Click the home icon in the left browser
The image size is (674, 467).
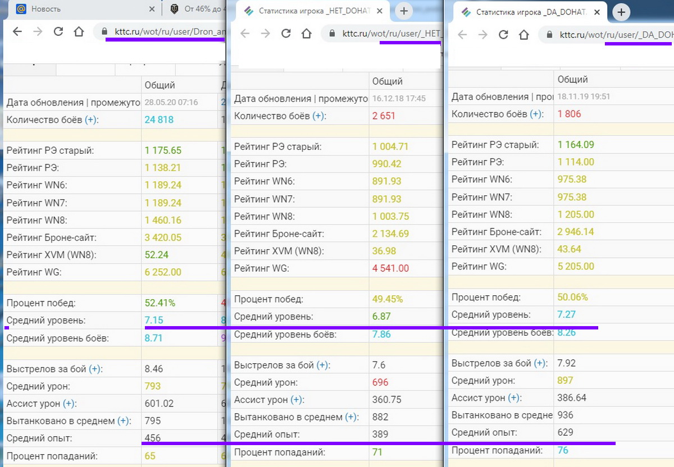click(79, 32)
